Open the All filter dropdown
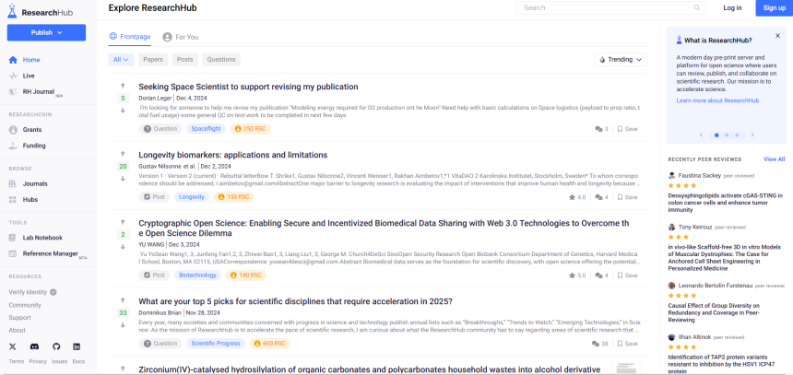 pyautogui.click(x=121, y=60)
